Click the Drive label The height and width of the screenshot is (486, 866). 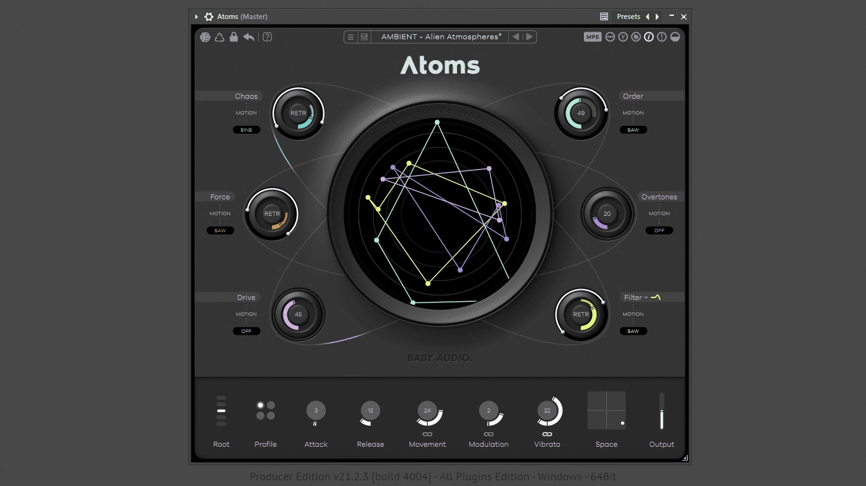click(246, 297)
